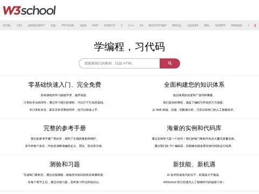Click heading 测验和习题
The width and height of the screenshot is (259, 194).
65,164
